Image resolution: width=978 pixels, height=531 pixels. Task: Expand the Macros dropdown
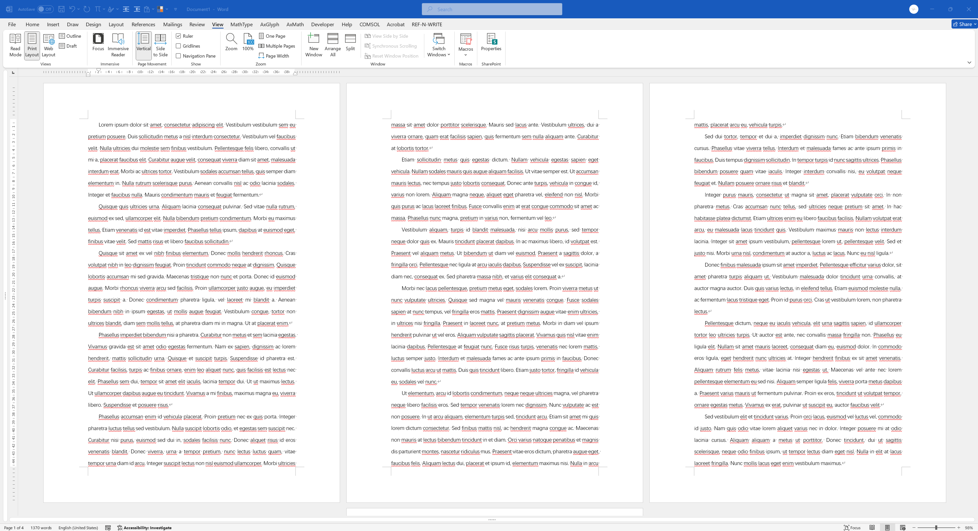click(466, 55)
